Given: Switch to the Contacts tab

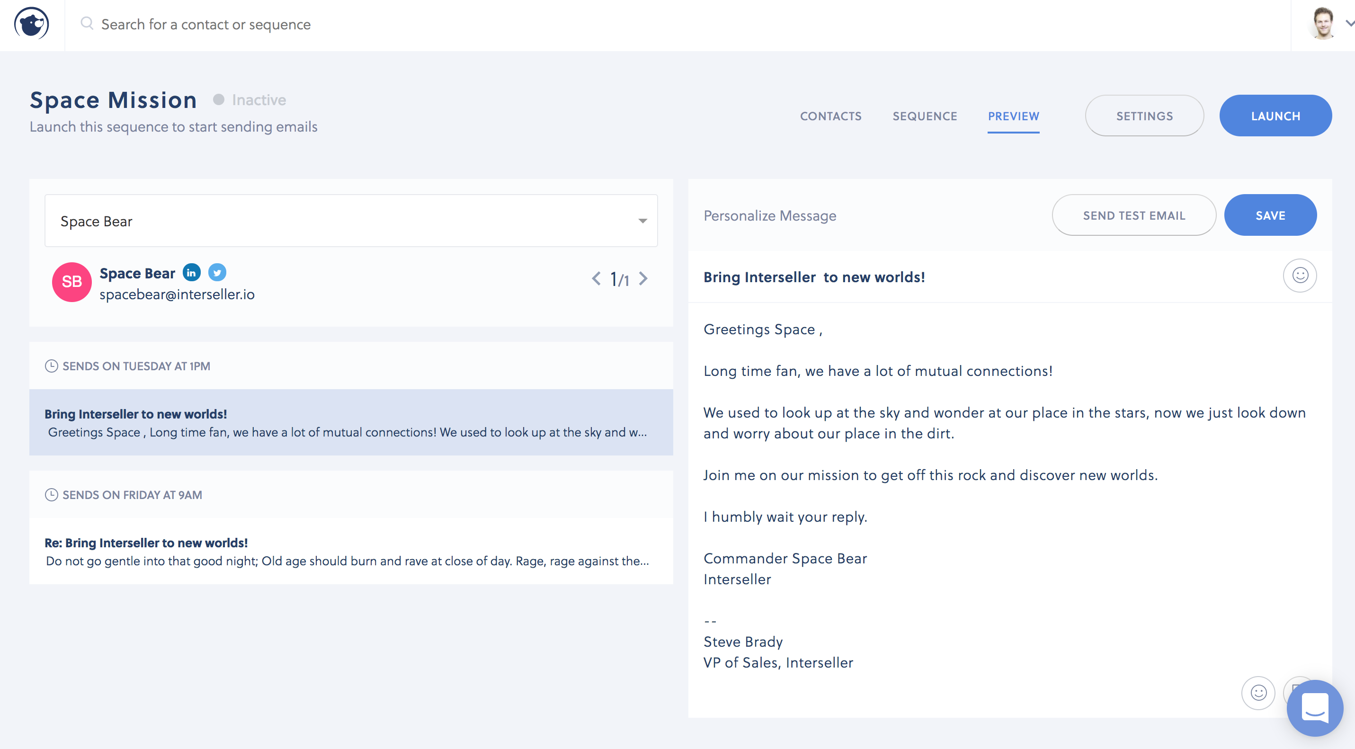Looking at the screenshot, I should coord(830,116).
